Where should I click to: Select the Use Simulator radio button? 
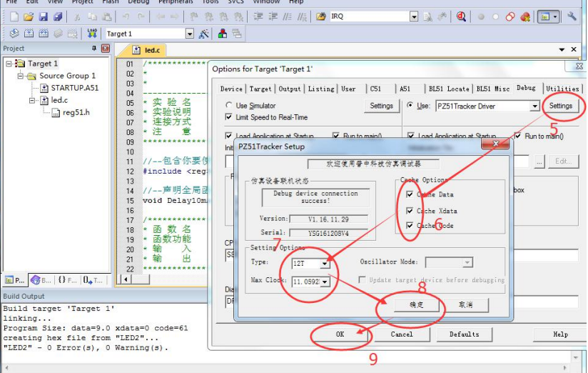click(229, 105)
